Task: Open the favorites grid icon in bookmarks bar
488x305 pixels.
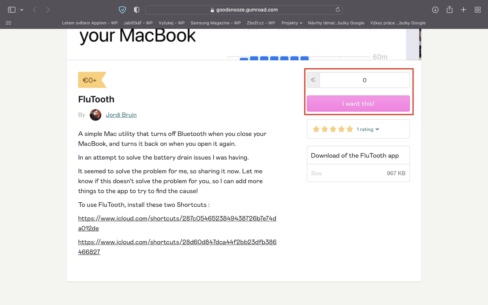Action: pos(8,23)
